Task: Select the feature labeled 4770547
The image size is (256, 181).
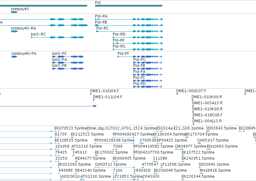Action: [x=143, y=167]
